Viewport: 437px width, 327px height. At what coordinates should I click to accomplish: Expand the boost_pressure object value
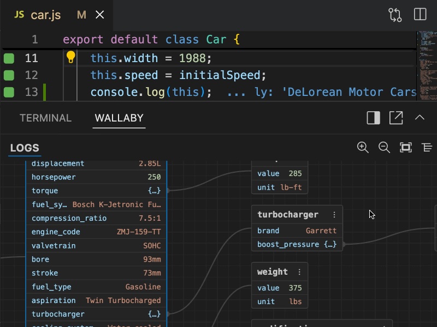330,244
